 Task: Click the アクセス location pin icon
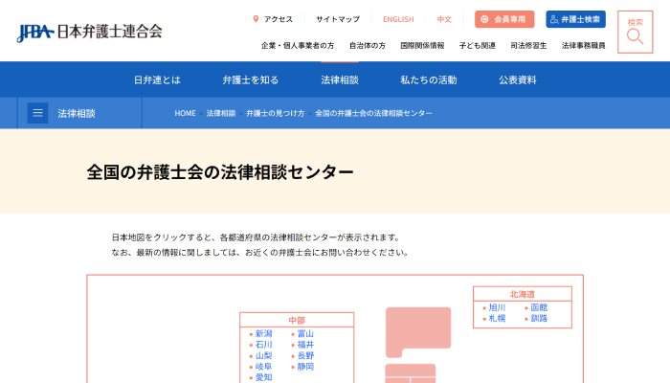point(256,19)
